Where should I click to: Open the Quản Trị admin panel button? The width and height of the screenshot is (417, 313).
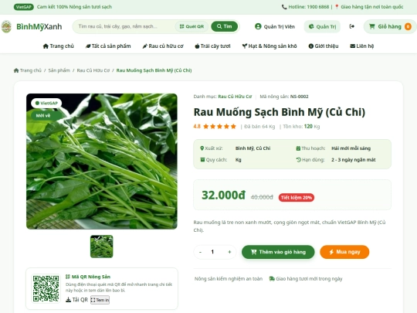[322, 26]
